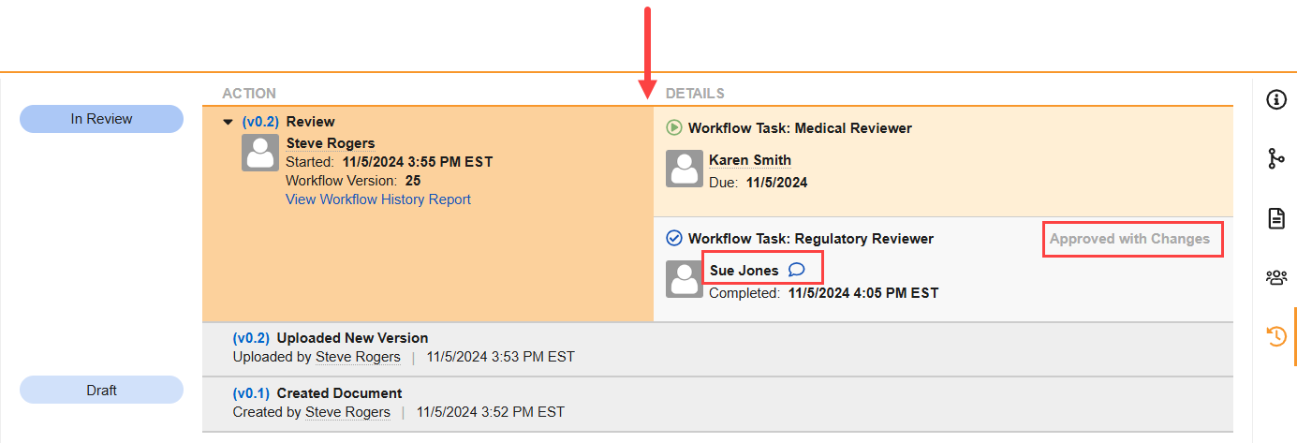Open View Workflow History Report link
The height and width of the screenshot is (443, 1297).
point(377,199)
